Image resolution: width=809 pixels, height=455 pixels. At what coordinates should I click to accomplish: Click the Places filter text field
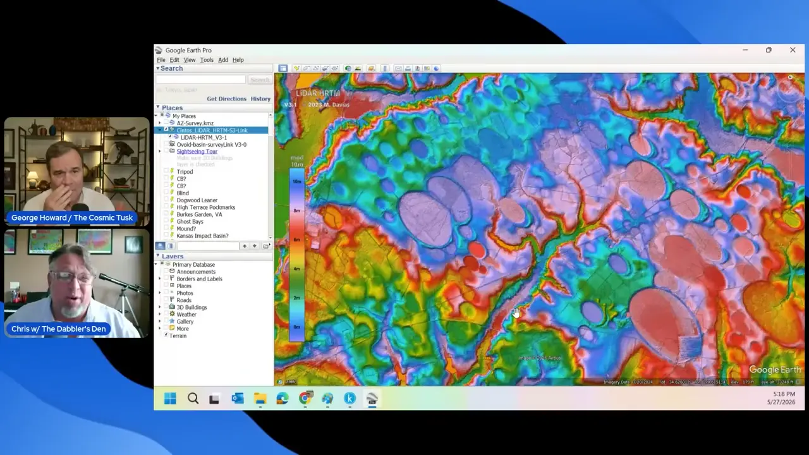[207, 246]
